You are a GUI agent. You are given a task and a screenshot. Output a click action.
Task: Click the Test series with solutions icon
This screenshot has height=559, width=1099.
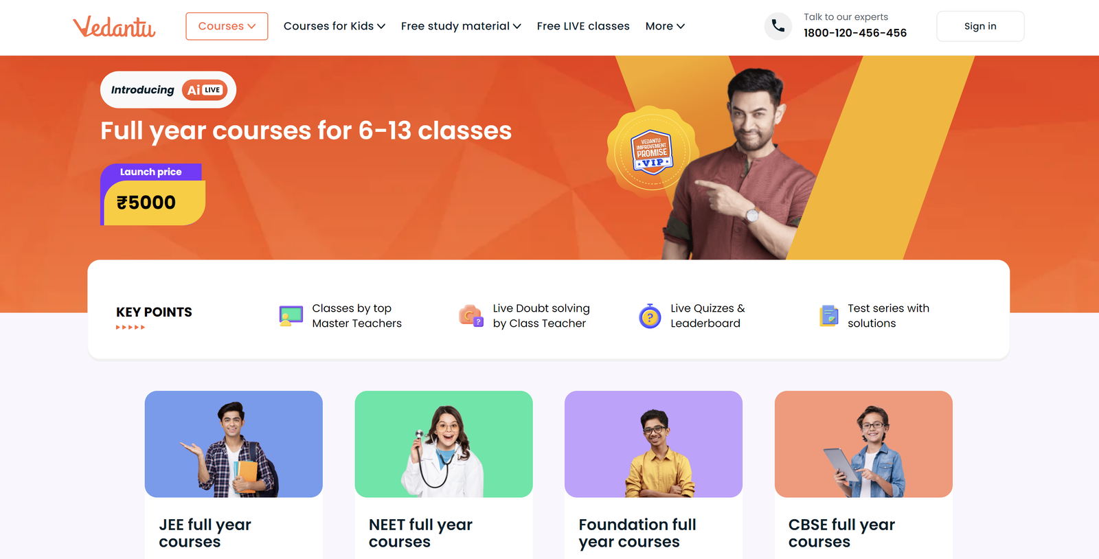[x=829, y=316]
